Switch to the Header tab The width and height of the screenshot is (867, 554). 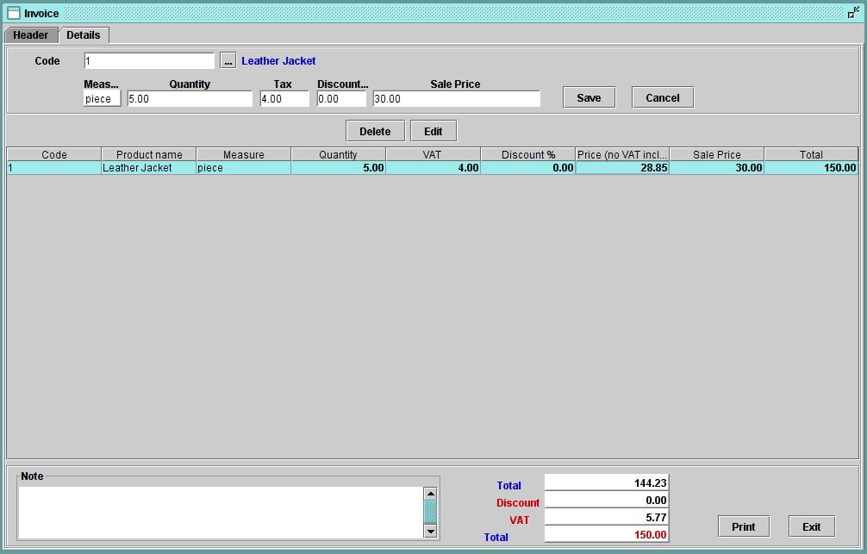30,35
